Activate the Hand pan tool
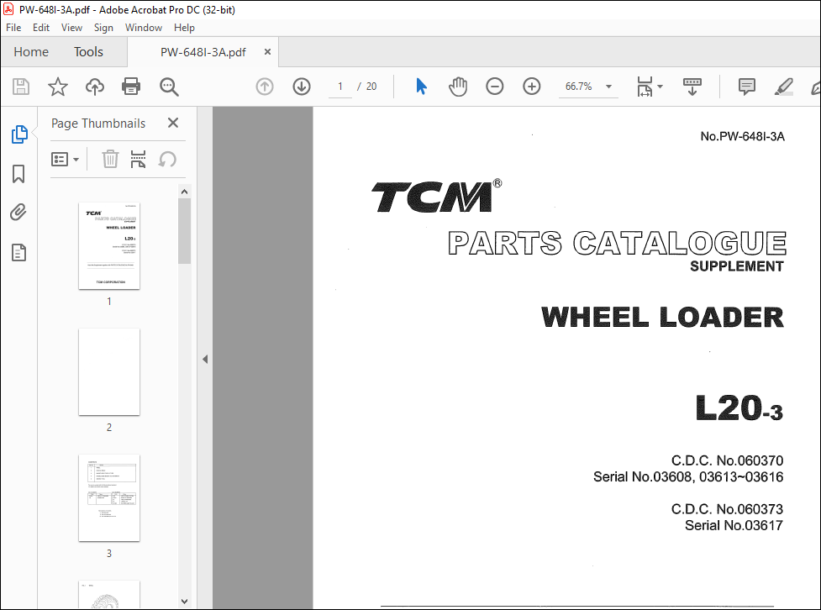Screen dimensions: 821x610 pyautogui.click(x=458, y=87)
